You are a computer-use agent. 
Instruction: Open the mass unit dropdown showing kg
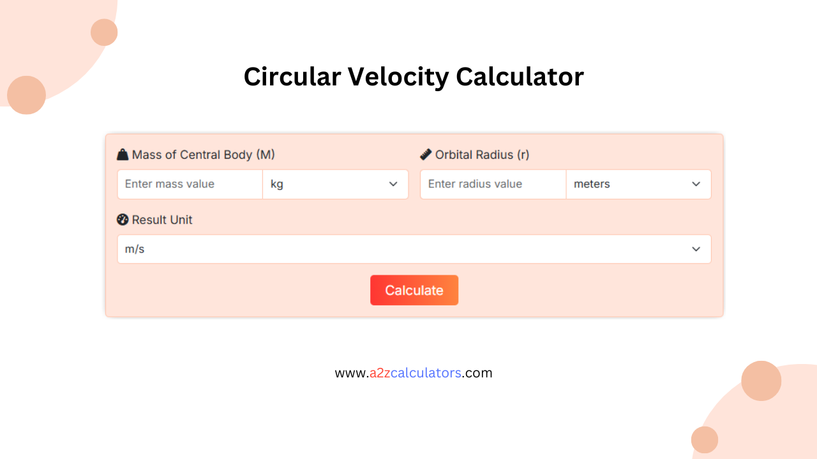[335, 184]
